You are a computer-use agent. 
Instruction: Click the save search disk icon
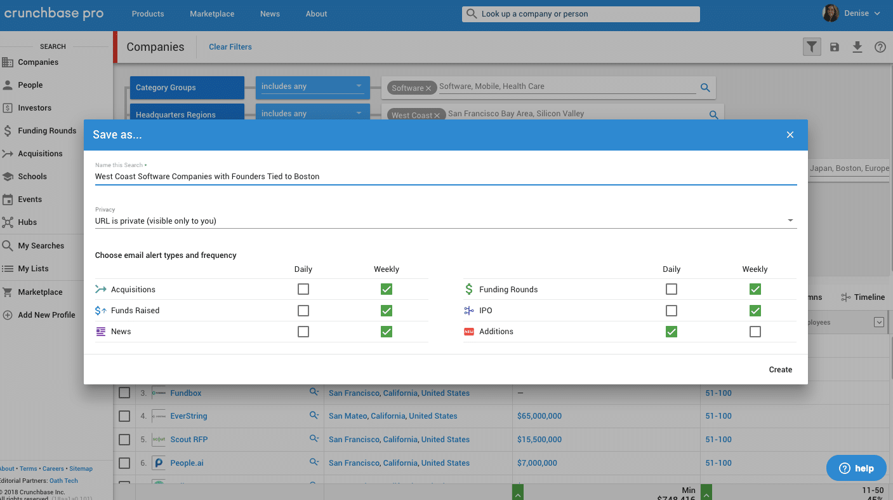coord(834,46)
